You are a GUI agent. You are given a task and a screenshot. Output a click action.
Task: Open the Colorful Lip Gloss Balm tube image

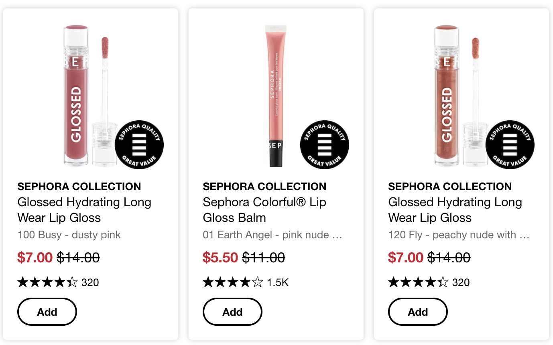pyautogui.click(x=275, y=96)
